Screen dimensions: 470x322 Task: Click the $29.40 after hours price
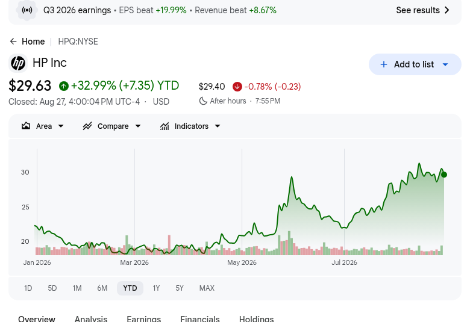(211, 87)
